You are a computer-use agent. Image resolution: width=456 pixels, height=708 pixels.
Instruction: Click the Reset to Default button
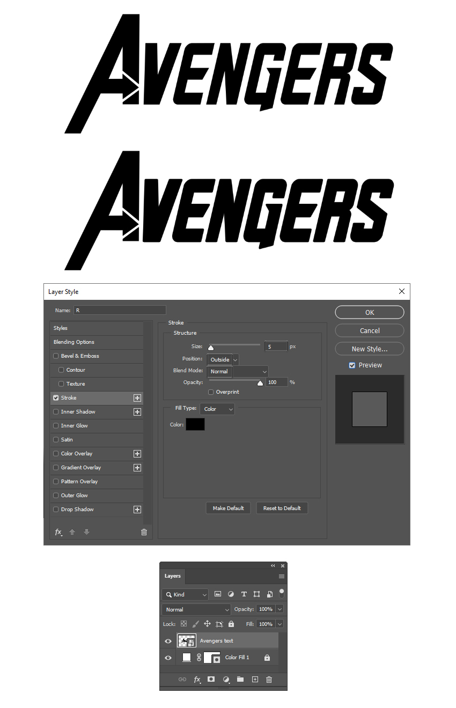click(x=282, y=508)
